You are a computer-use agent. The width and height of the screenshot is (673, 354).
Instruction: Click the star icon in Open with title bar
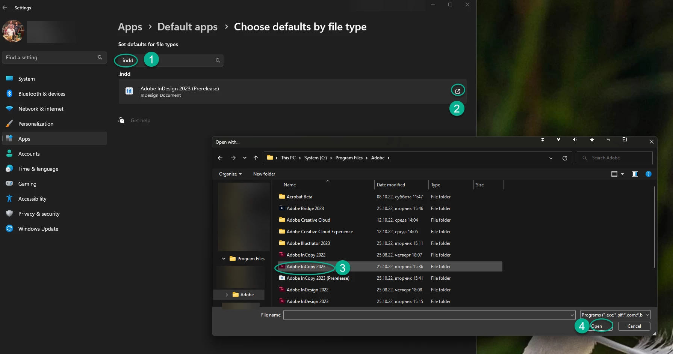click(x=592, y=139)
